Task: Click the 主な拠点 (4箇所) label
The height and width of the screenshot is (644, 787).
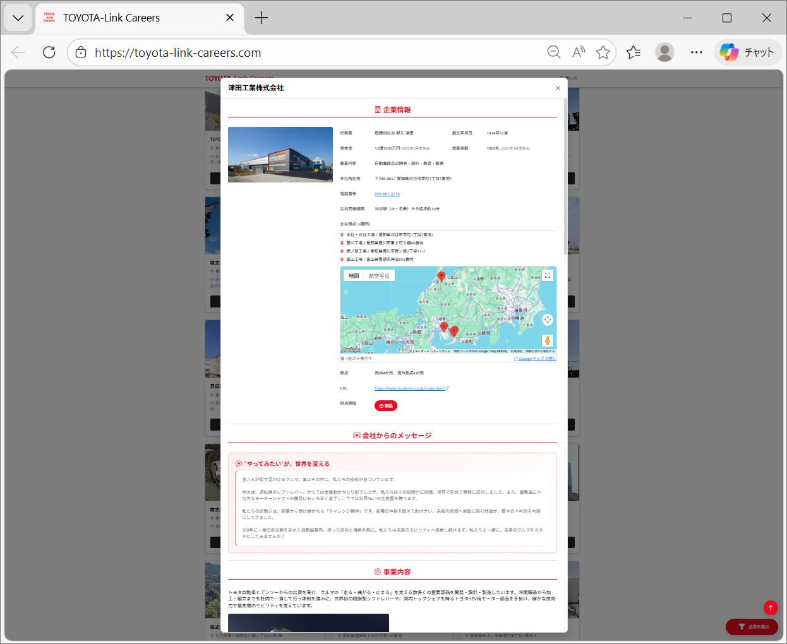Action: coord(355,224)
